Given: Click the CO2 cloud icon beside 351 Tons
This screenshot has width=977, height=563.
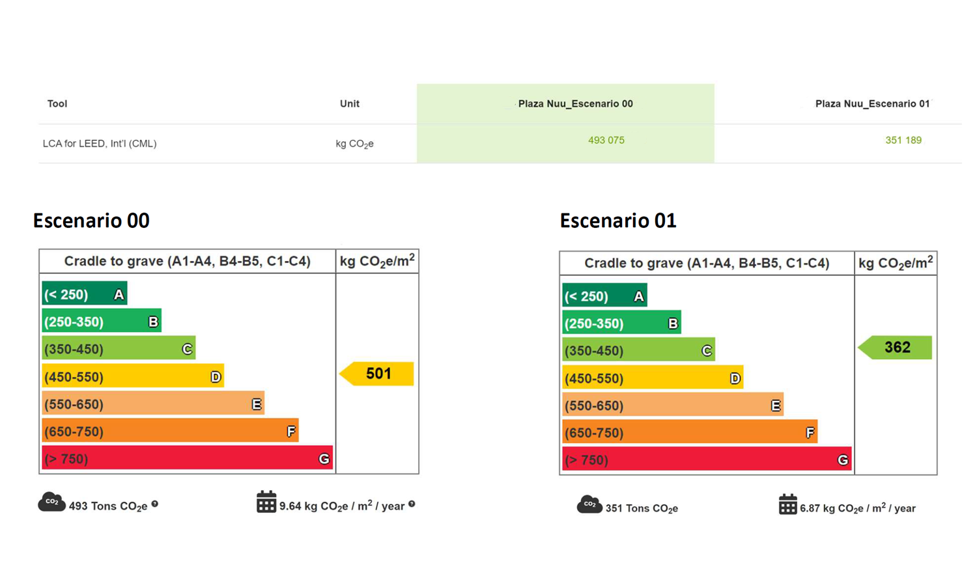Looking at the screenshot, I should click(589, 504).
